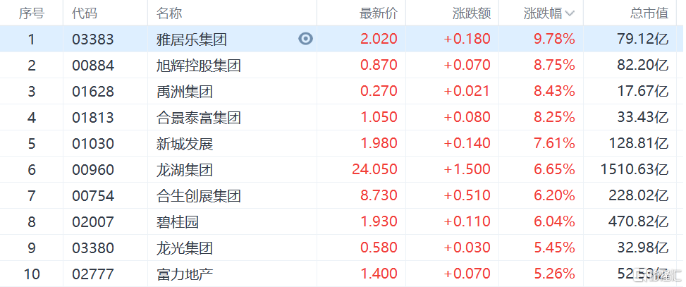This screenshot has width=686, height=287.
Task: Click the 代码 column header
Action: 85,13
